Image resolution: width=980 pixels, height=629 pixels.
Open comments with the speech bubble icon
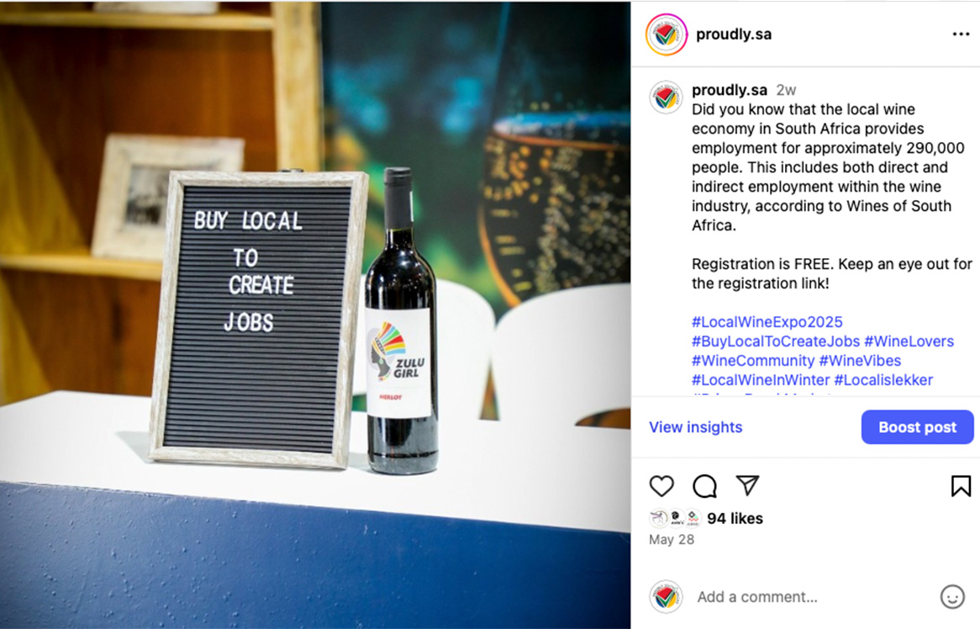(704, 486)
